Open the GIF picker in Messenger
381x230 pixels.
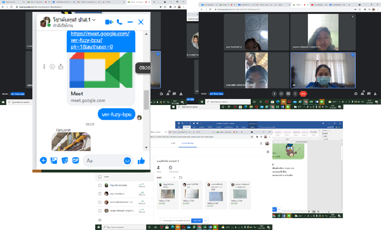click(x=75, y=161)
